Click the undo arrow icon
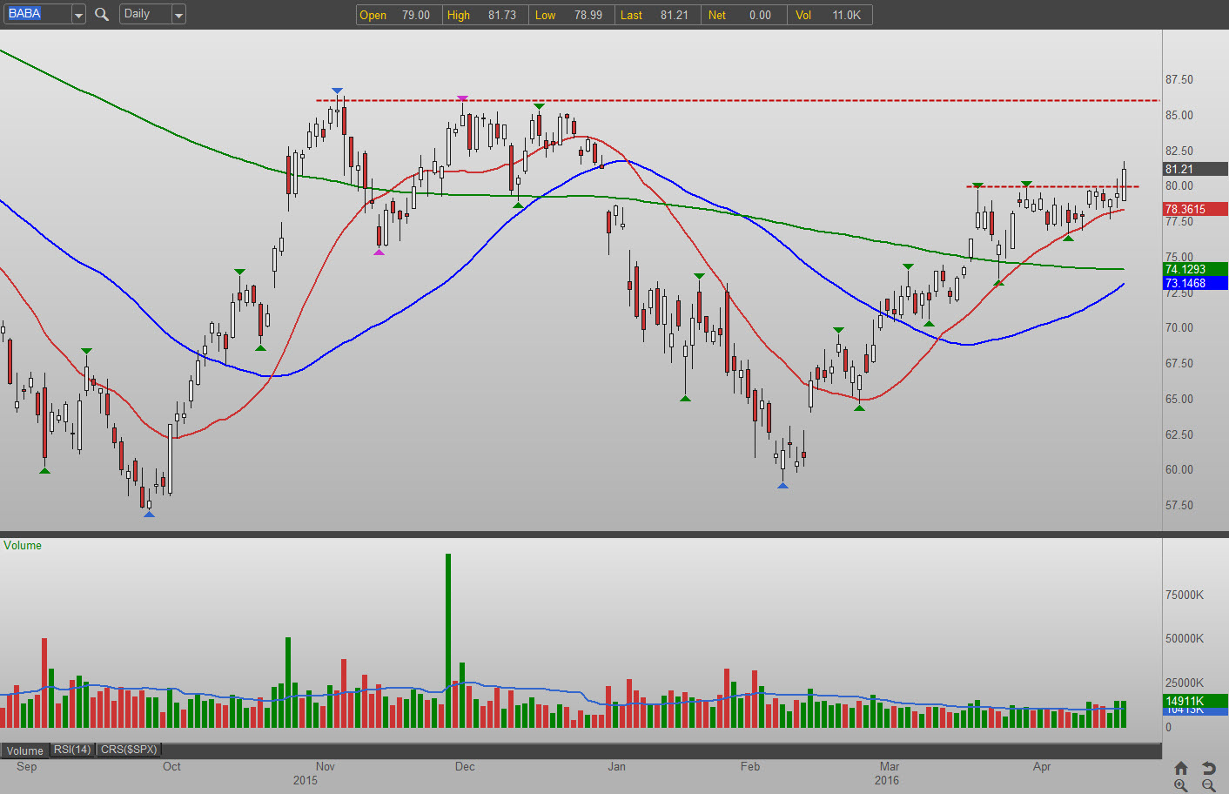The width and height of the screenshot is (1229, 794). pyautogui.click(x=1208, y=768)
